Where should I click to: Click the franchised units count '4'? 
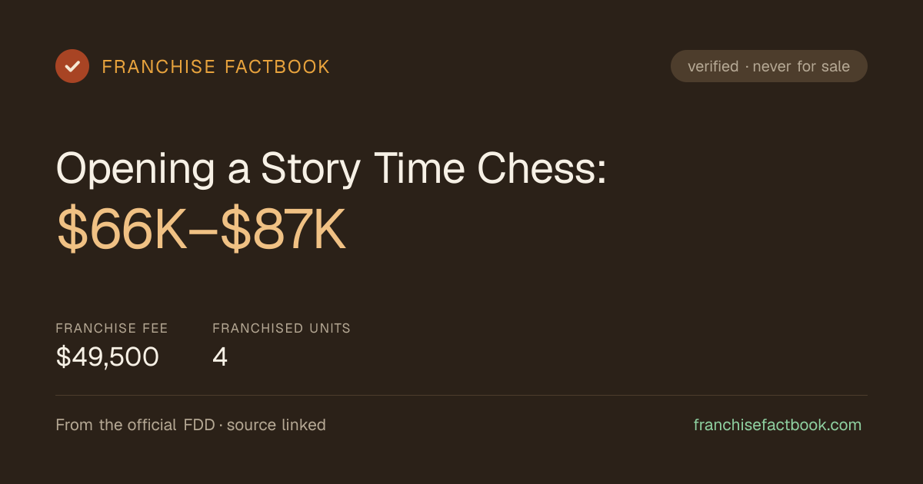pyautogui.click(x=220, y=356)
